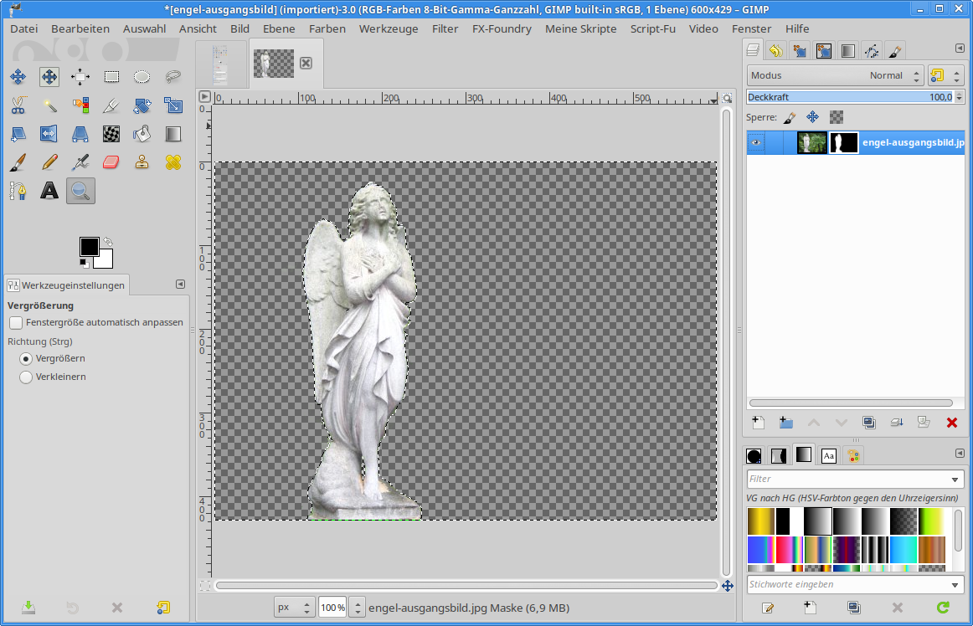Select the Heal bandage tool
This screenshot has height=626, width=973.
pyautogui.click(x=173, y=162)
